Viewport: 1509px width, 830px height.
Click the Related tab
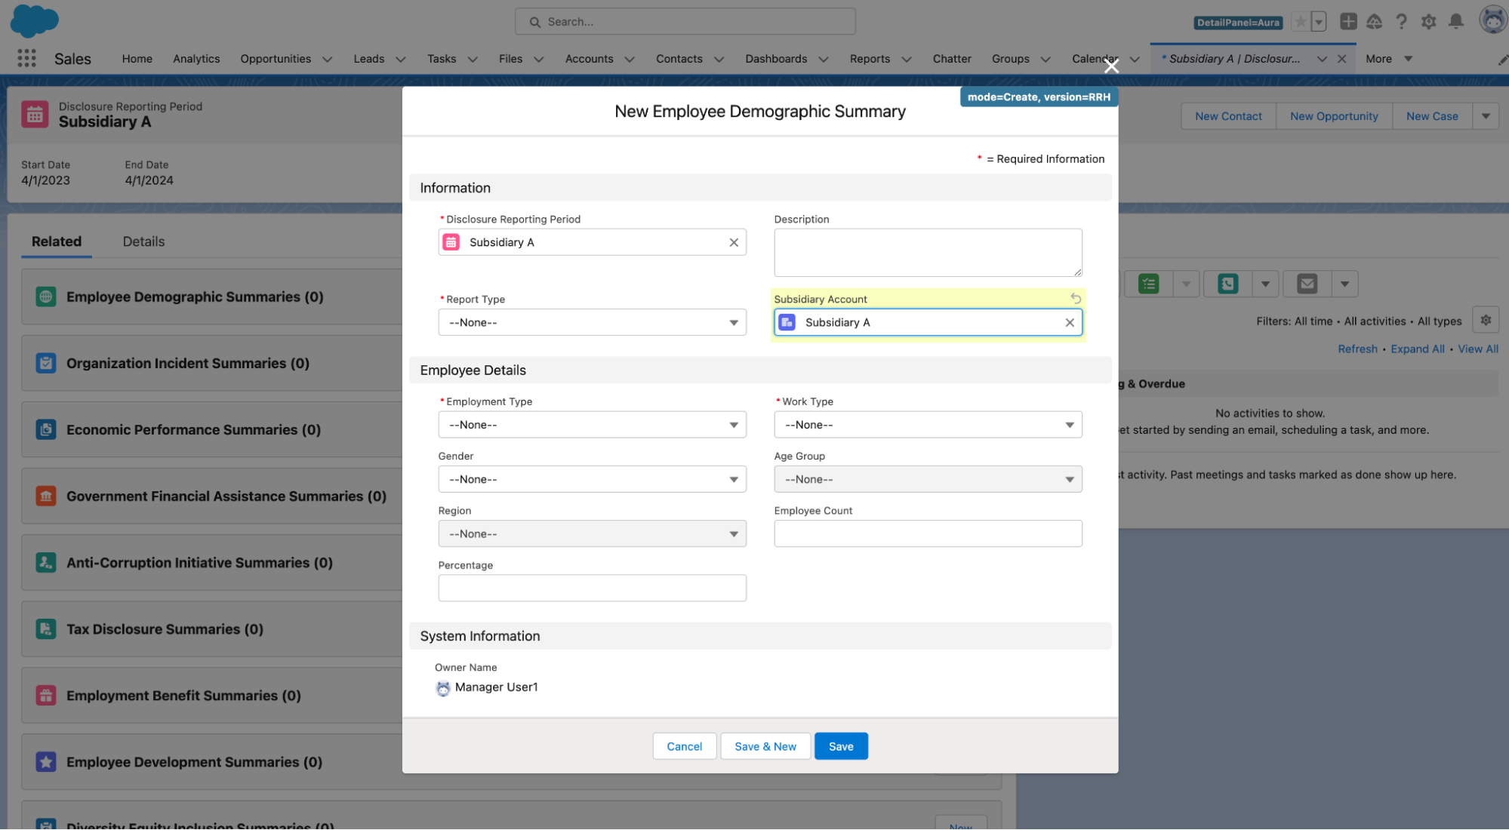coord(56,240)
